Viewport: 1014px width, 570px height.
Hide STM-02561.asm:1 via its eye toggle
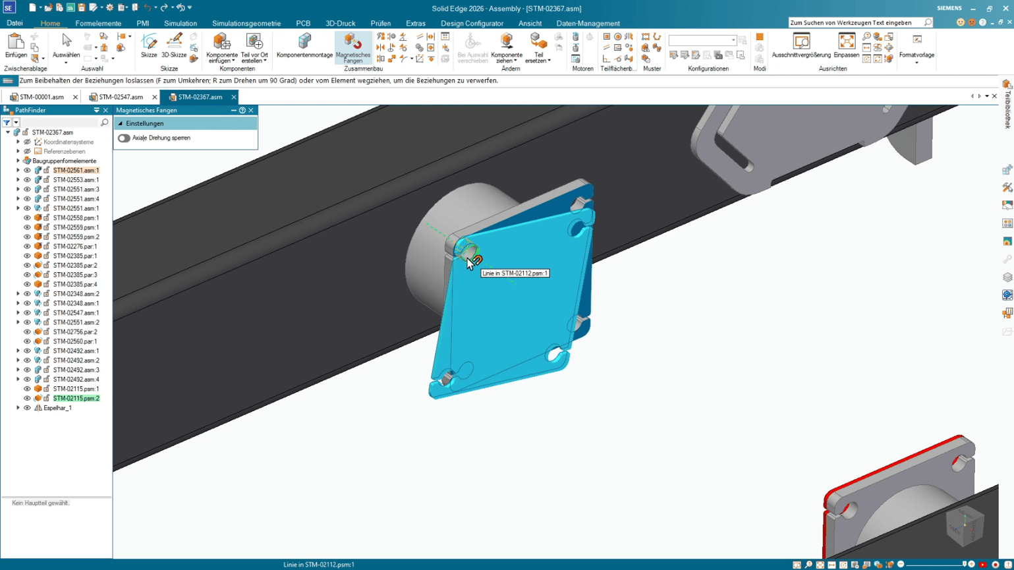click(26, 170)
